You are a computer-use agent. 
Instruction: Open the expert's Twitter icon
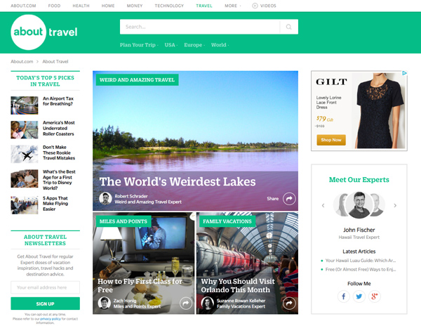(359, 296)
